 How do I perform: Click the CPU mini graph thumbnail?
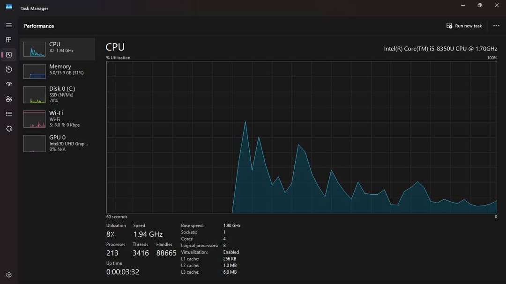click(x=34, y=49)
